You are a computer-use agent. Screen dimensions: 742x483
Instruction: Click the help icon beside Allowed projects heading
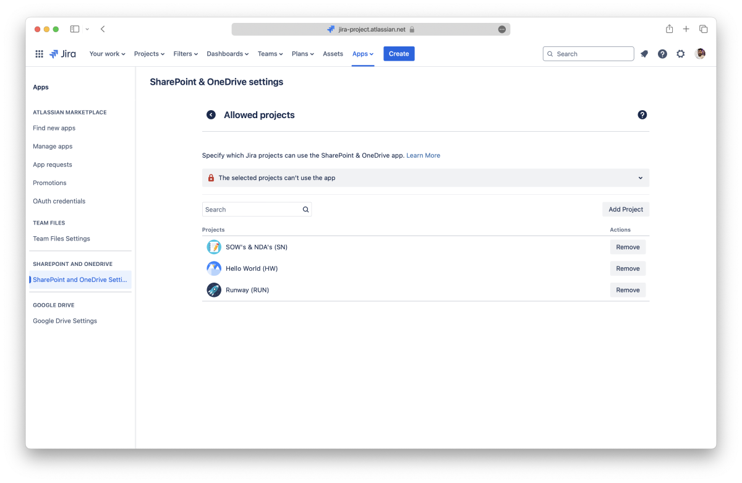pos(642,115)
